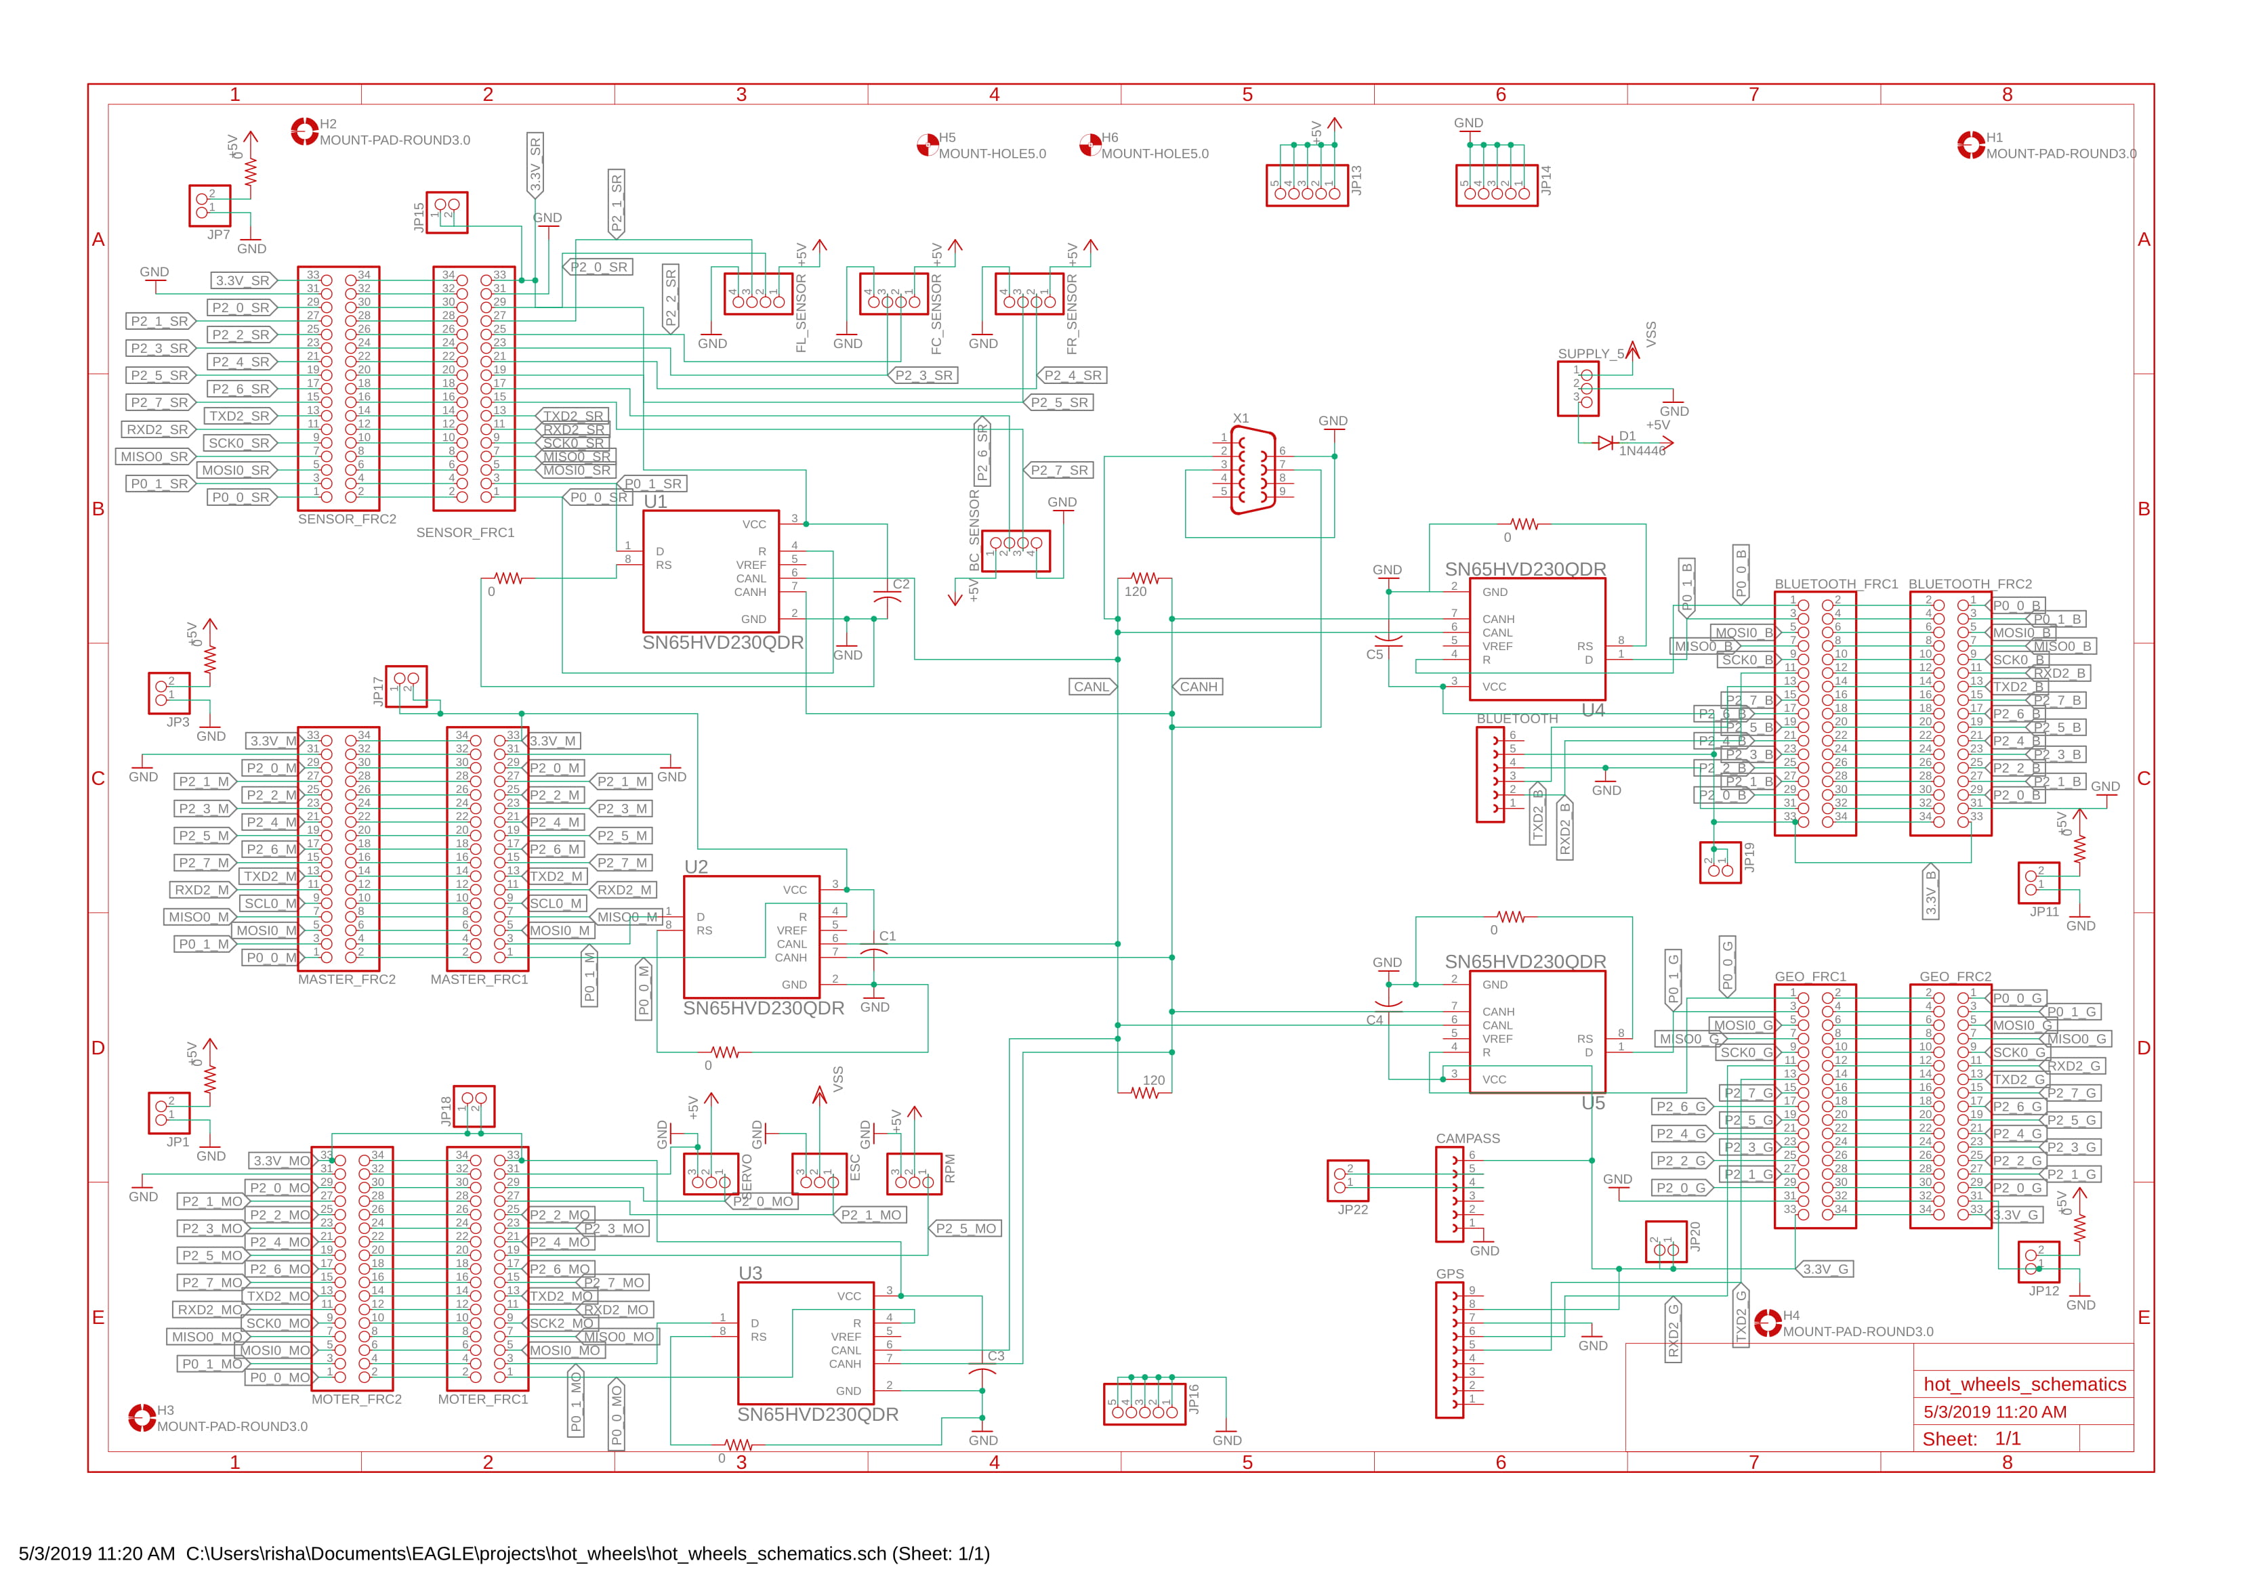Select the FL_SENSOR four-pin connector
2242x1584 pixels.
tap(759, 294)
